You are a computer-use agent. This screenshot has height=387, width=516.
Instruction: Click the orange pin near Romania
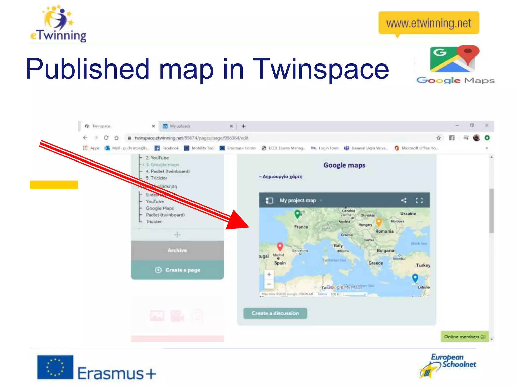pos(378,222)
